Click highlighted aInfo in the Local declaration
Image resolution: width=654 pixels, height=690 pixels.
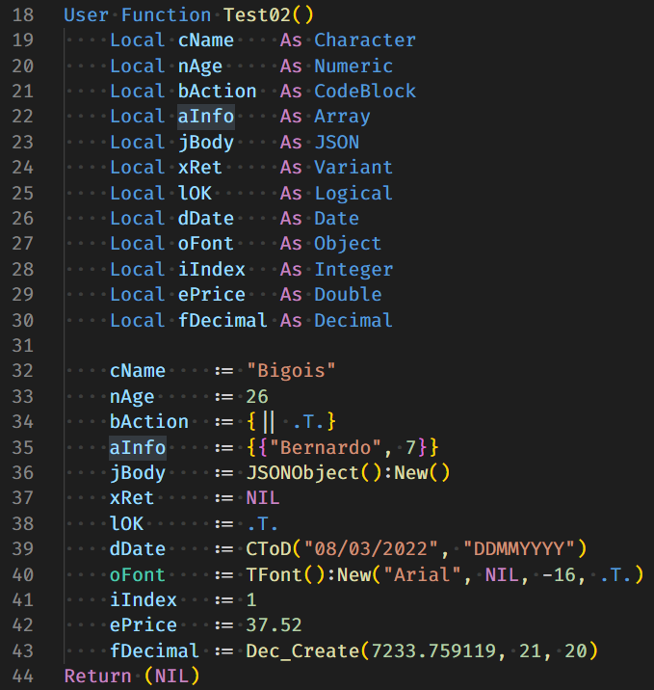point(206,117)
